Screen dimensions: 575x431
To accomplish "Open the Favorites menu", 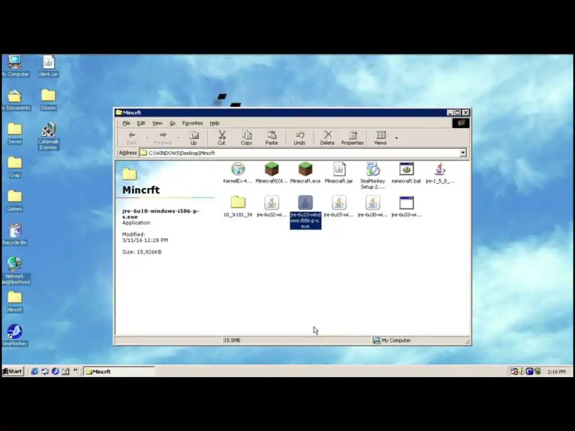I will 193,123.
